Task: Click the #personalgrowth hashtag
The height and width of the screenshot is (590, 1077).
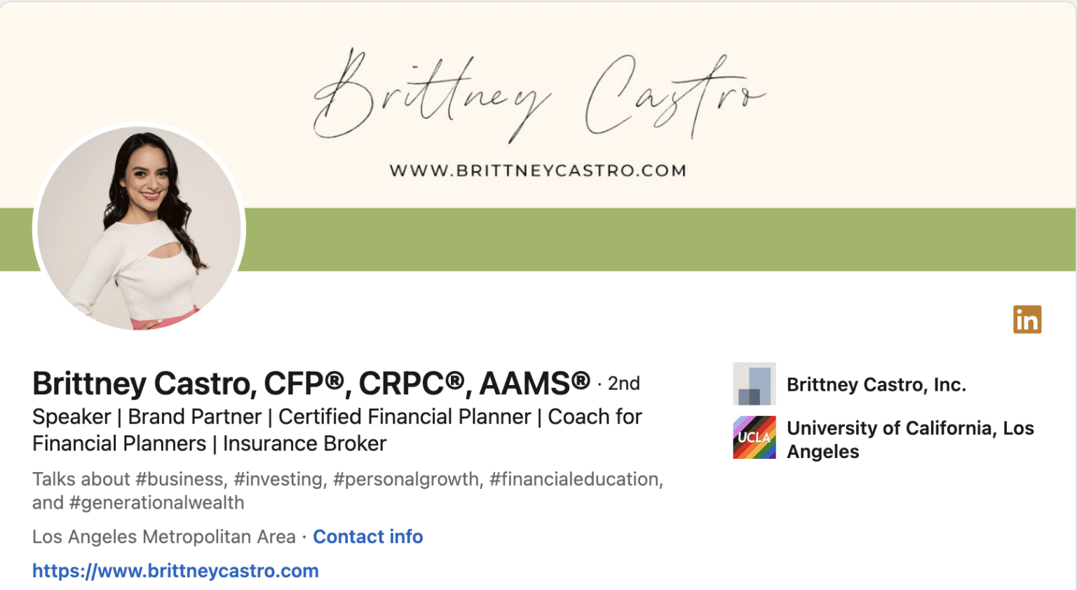Action: click(407, 479)
